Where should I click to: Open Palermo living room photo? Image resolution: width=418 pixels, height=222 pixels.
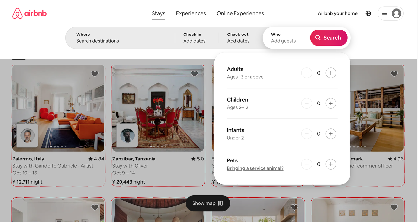[58, 108]
